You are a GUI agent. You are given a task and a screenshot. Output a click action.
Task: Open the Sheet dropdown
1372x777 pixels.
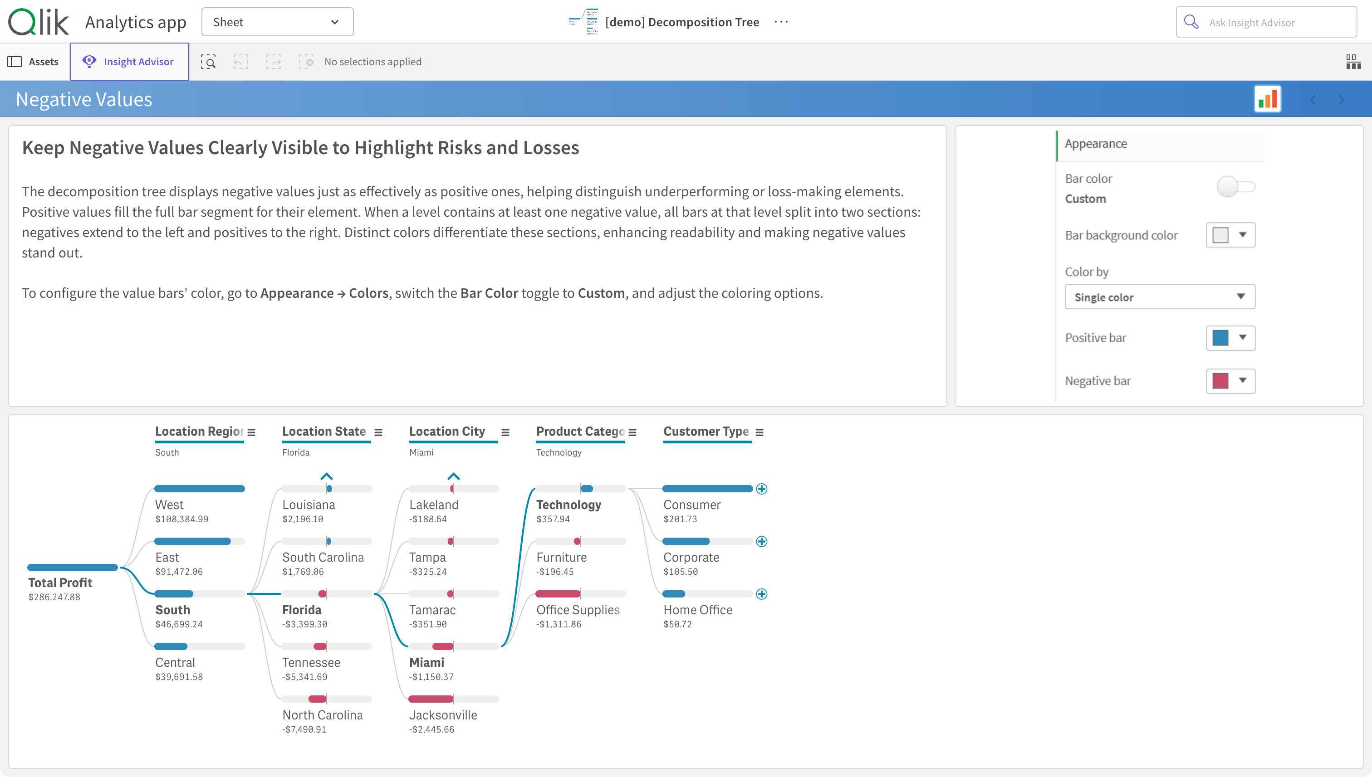tap(277, 22)
